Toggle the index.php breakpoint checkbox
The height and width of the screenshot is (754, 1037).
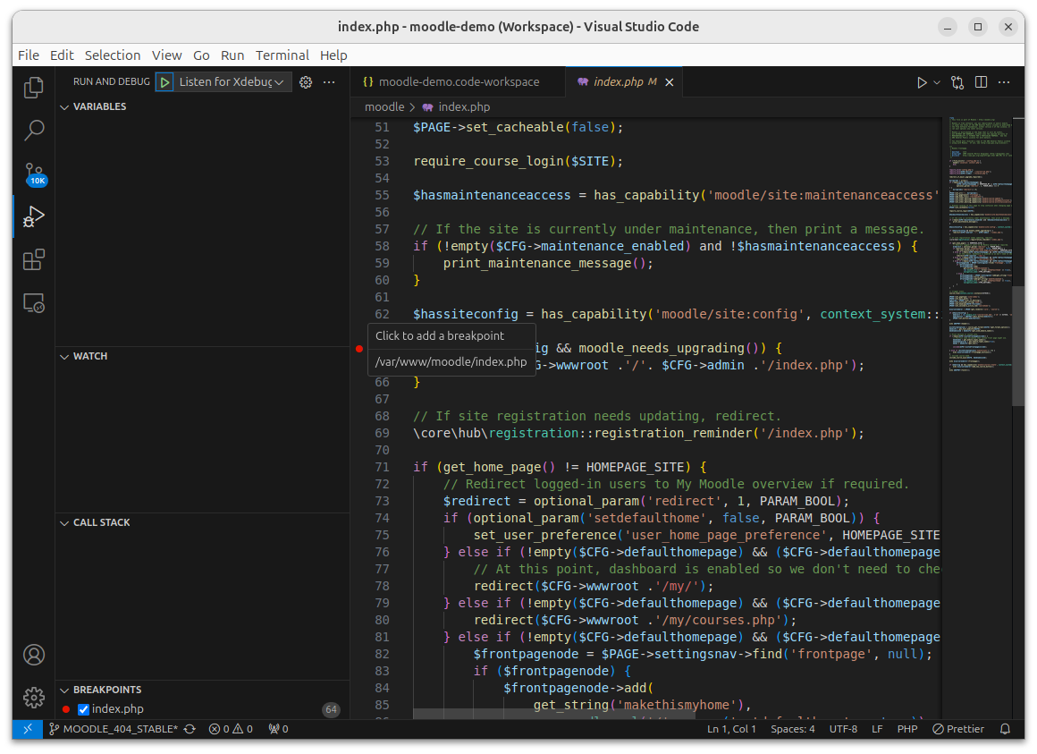point(83,709)
